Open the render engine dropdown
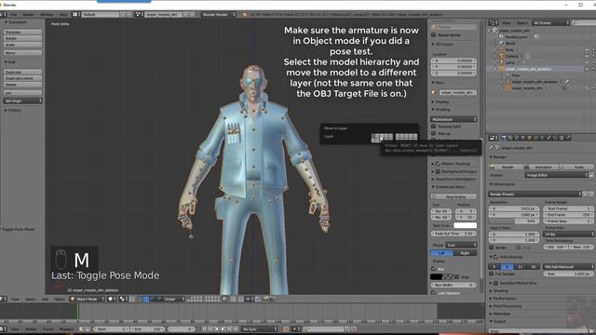The height and width of the screenshot is (335, 596). tap(219, 15)
